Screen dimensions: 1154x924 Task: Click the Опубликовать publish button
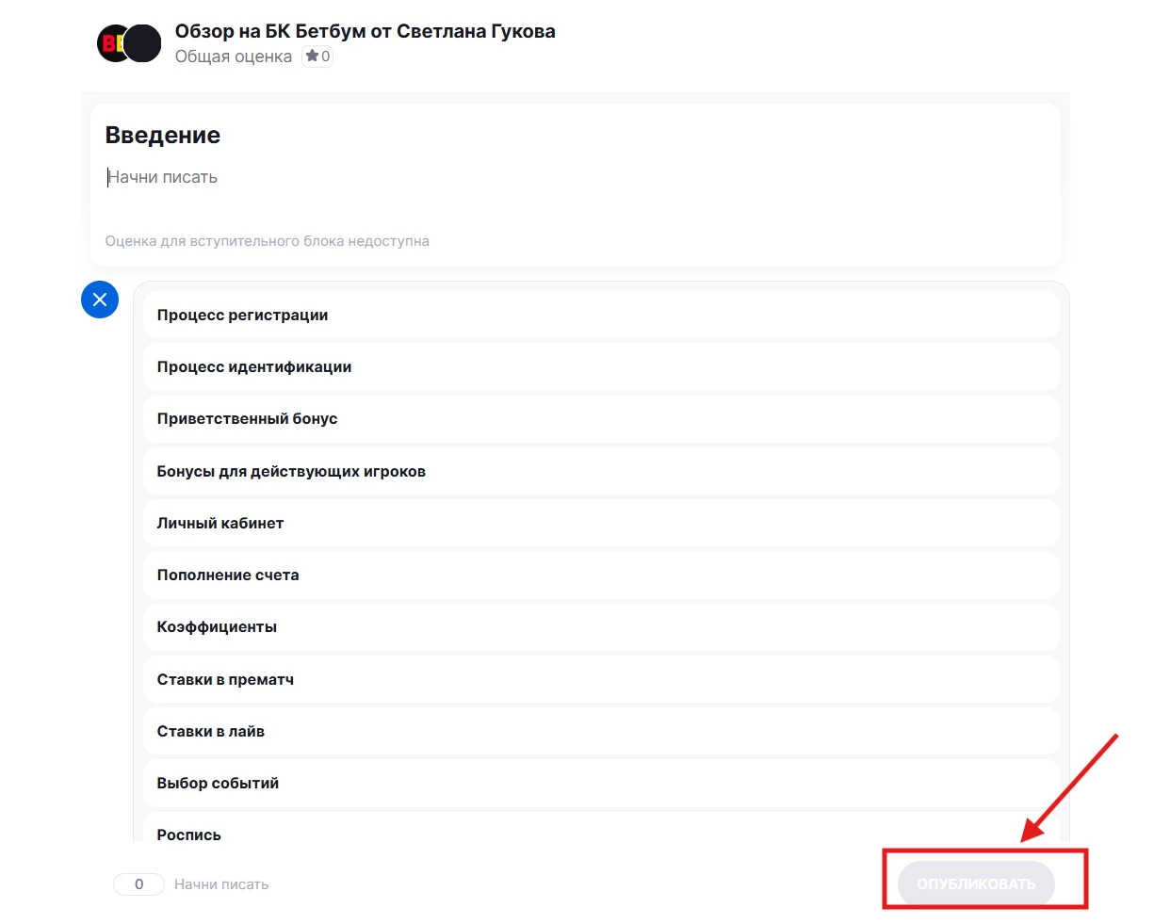976,883
